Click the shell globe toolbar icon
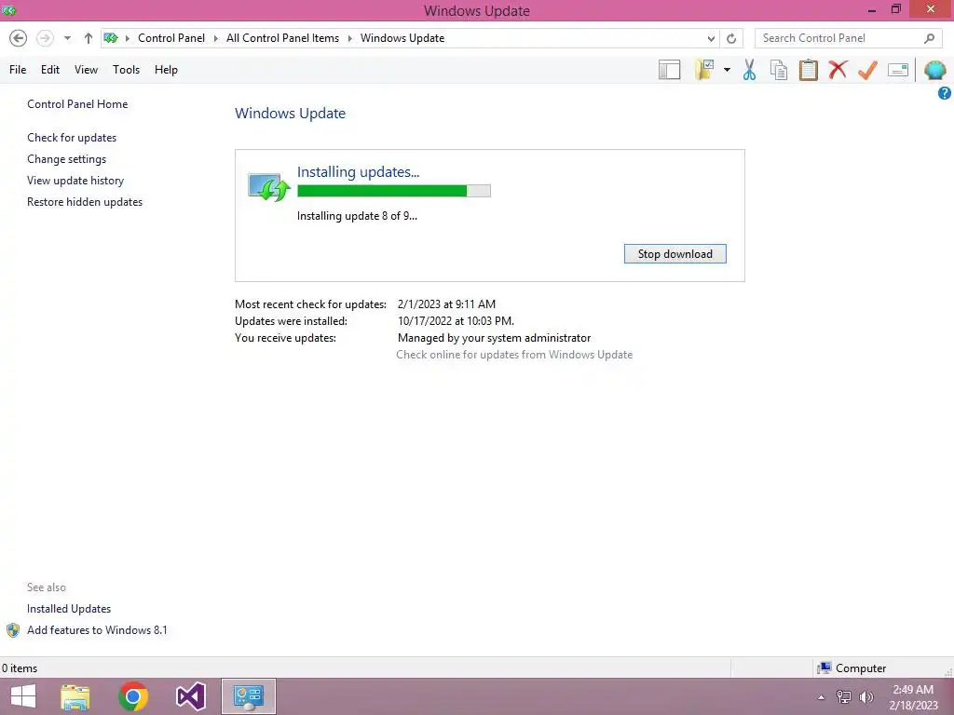Image resolution: width=954 pixels, height=715 pixels. click(935, 70)
